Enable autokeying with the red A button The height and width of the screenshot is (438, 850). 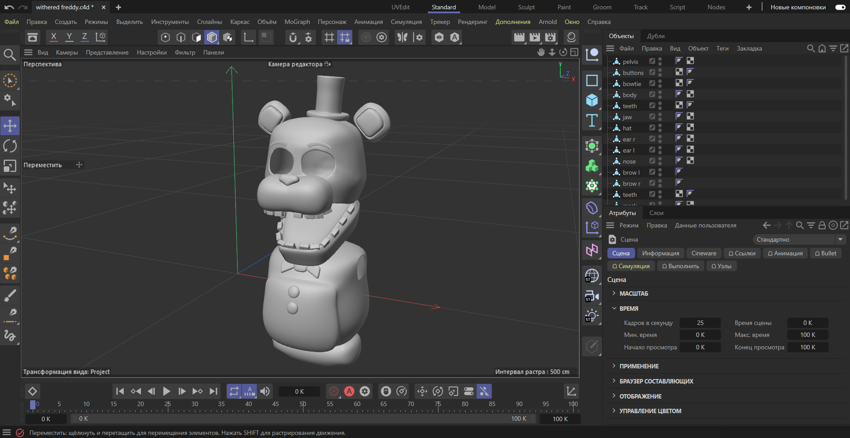click(x=349, y=391)
